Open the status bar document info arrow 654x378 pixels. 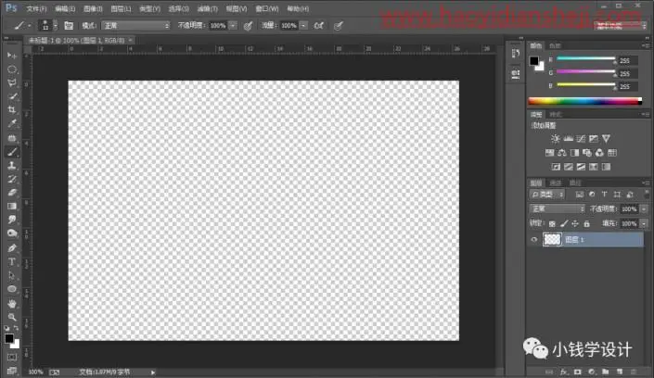click(153, 372)
